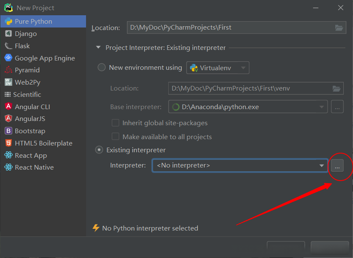Enable Inherit global site-packages checkbox
353x258 pixels.
pyautogui.click(x=115, y=123)
